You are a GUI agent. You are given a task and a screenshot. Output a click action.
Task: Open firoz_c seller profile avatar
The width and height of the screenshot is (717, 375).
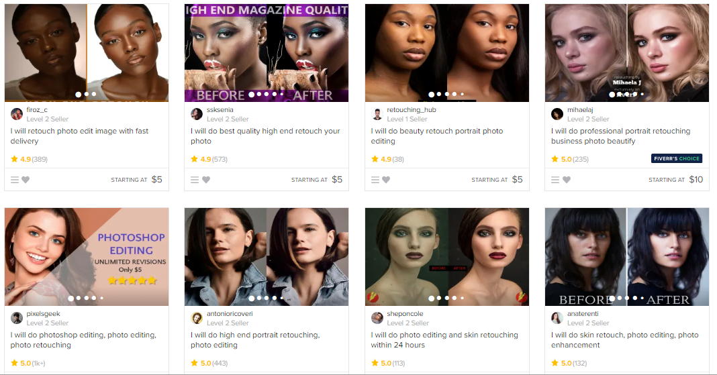point(17,114)
